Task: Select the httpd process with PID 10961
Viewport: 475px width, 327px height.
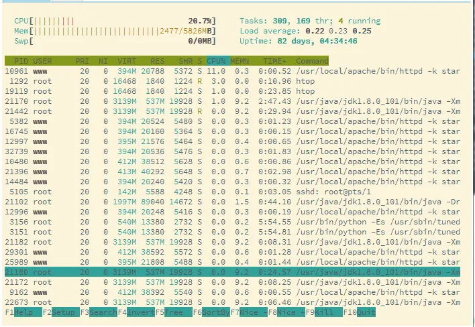Action: coord(232,71)
